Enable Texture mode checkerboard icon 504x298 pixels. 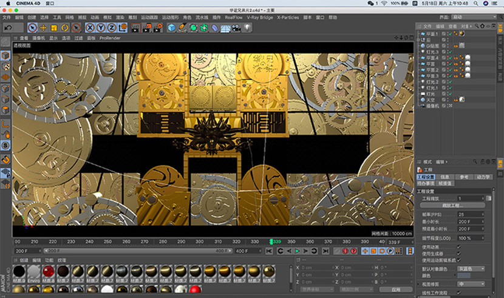(x=5, y=67)
